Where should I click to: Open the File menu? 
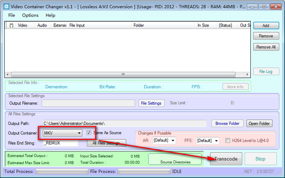tap(11, 15)
